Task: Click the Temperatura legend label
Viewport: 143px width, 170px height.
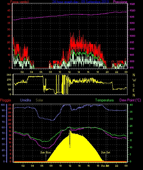Action: click(104, 100)
